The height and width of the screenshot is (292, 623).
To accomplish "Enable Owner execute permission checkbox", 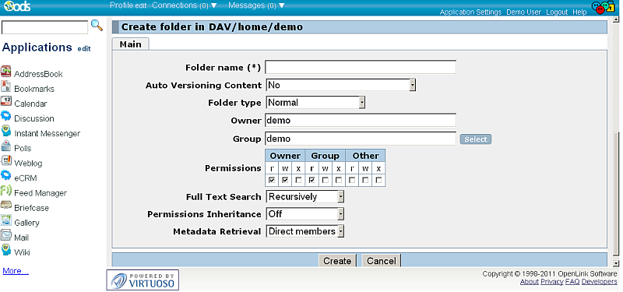I will click(x=299, y=181).
